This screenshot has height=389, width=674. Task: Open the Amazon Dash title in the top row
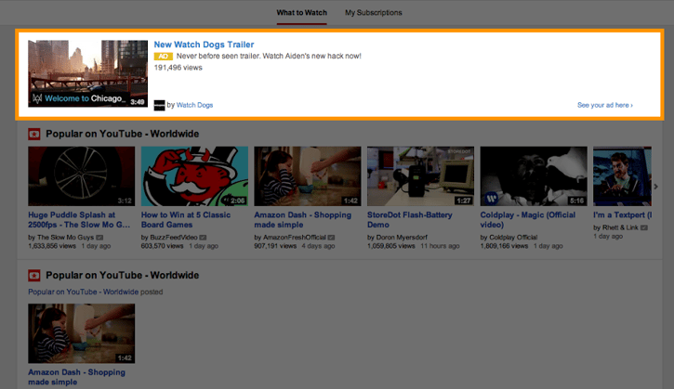[x=303, y=219]
